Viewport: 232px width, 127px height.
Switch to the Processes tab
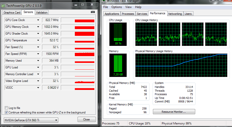[128, 14]
